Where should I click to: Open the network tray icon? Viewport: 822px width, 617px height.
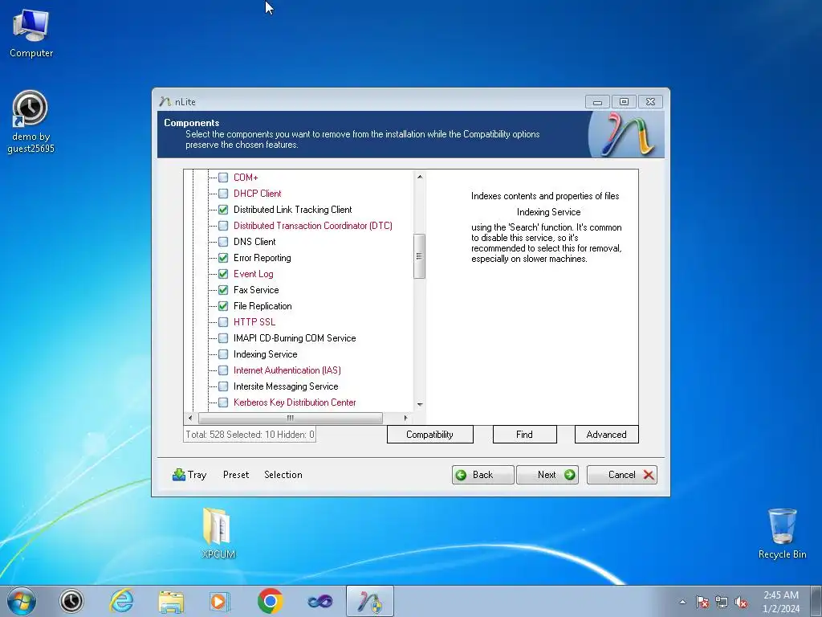click(x=722, y=602)
